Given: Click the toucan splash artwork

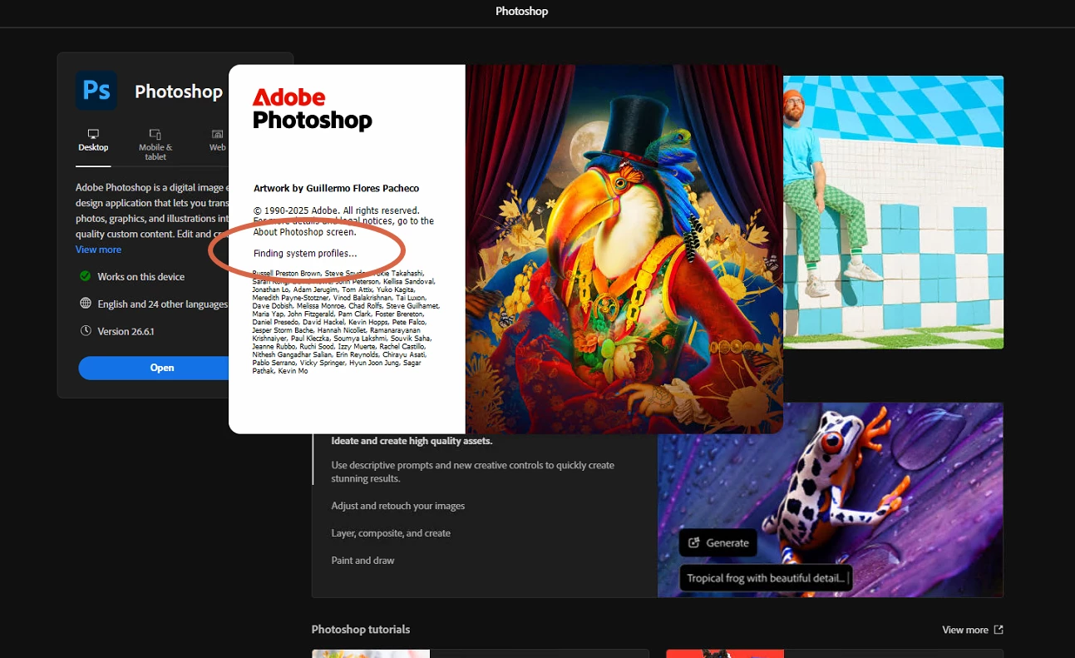Looking at the screenshot, I should tap(624, 249).
